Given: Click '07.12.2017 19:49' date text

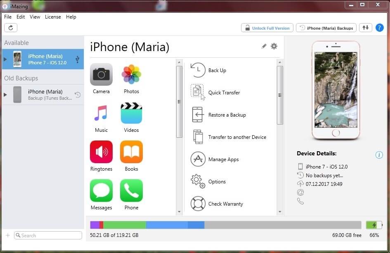Looking at the screenshot, I should 324,184.
